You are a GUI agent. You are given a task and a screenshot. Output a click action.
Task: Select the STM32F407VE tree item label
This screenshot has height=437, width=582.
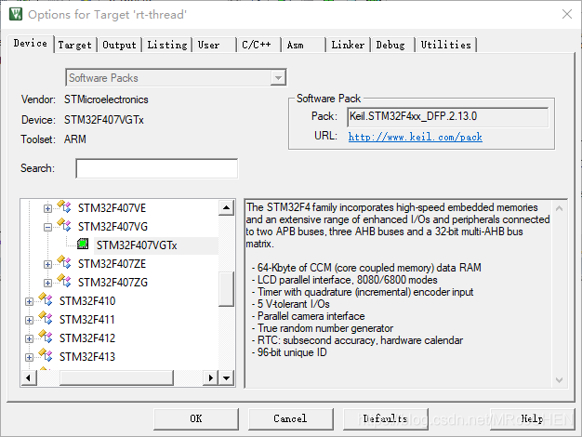(x=112, y=208)
